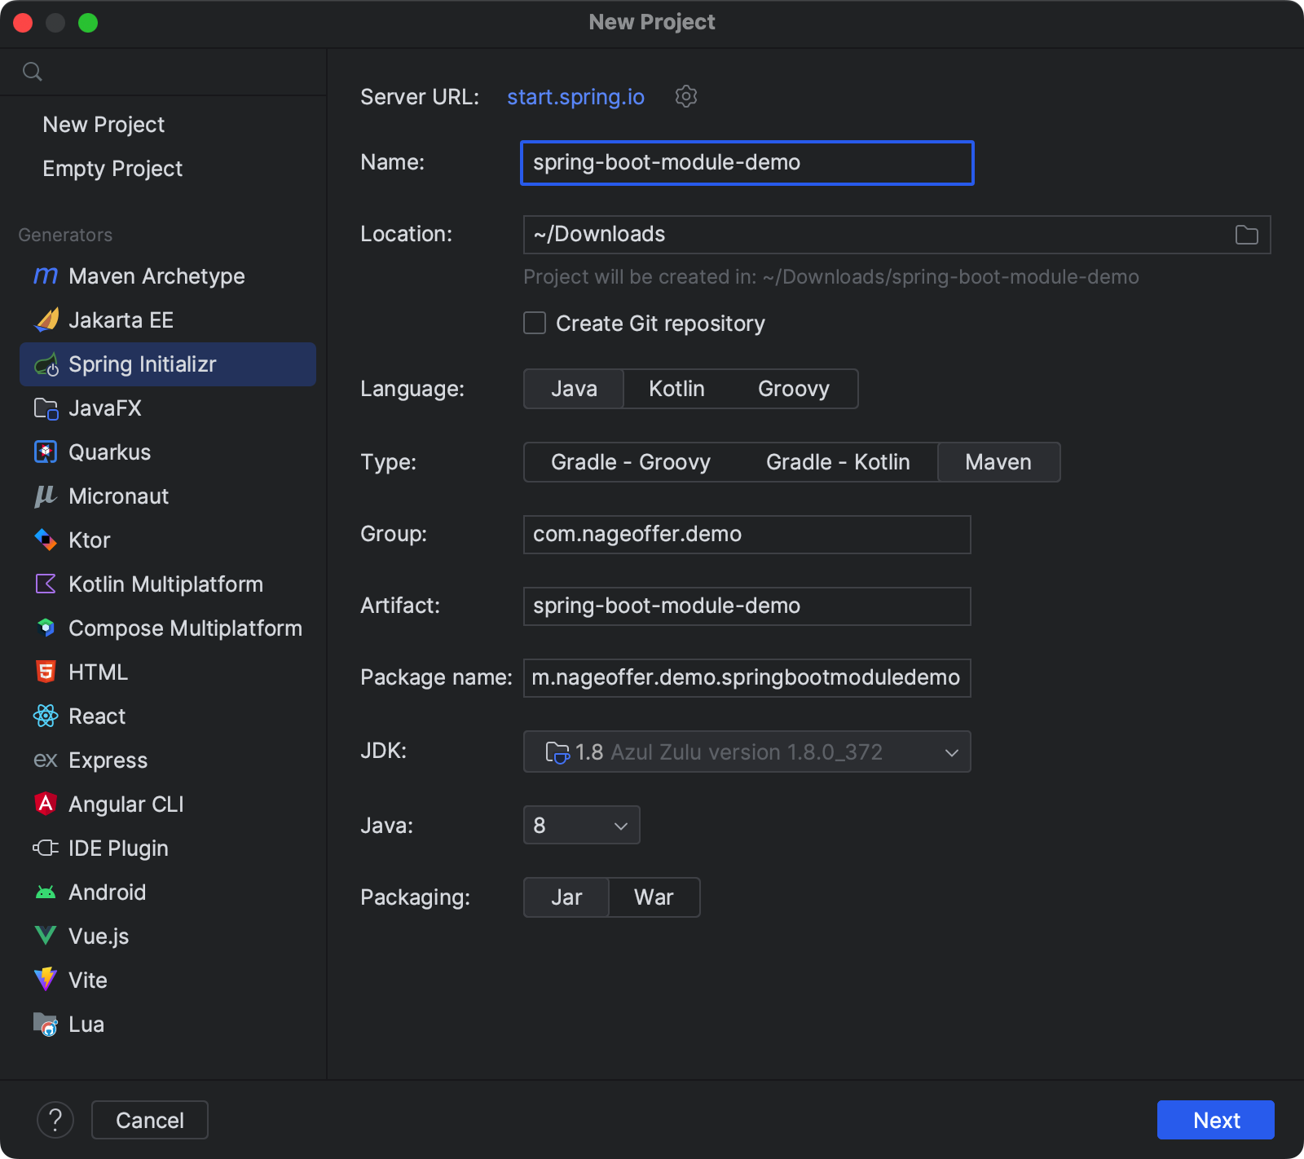Select New Project in sidebar

104,125
